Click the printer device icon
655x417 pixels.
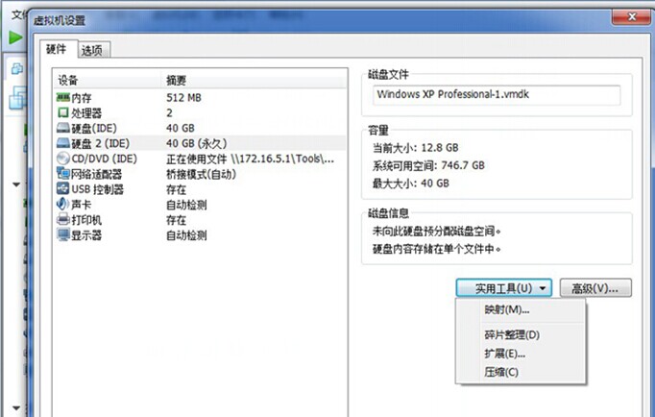[63, 219]
